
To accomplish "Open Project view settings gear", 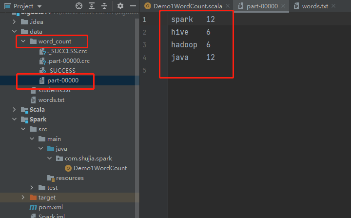I will [x=120, y=6].
